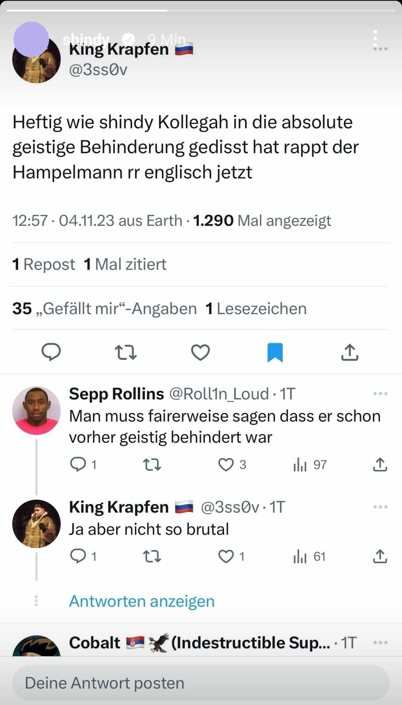Like Sepp Rollins' reply

[x=226, y=465]
